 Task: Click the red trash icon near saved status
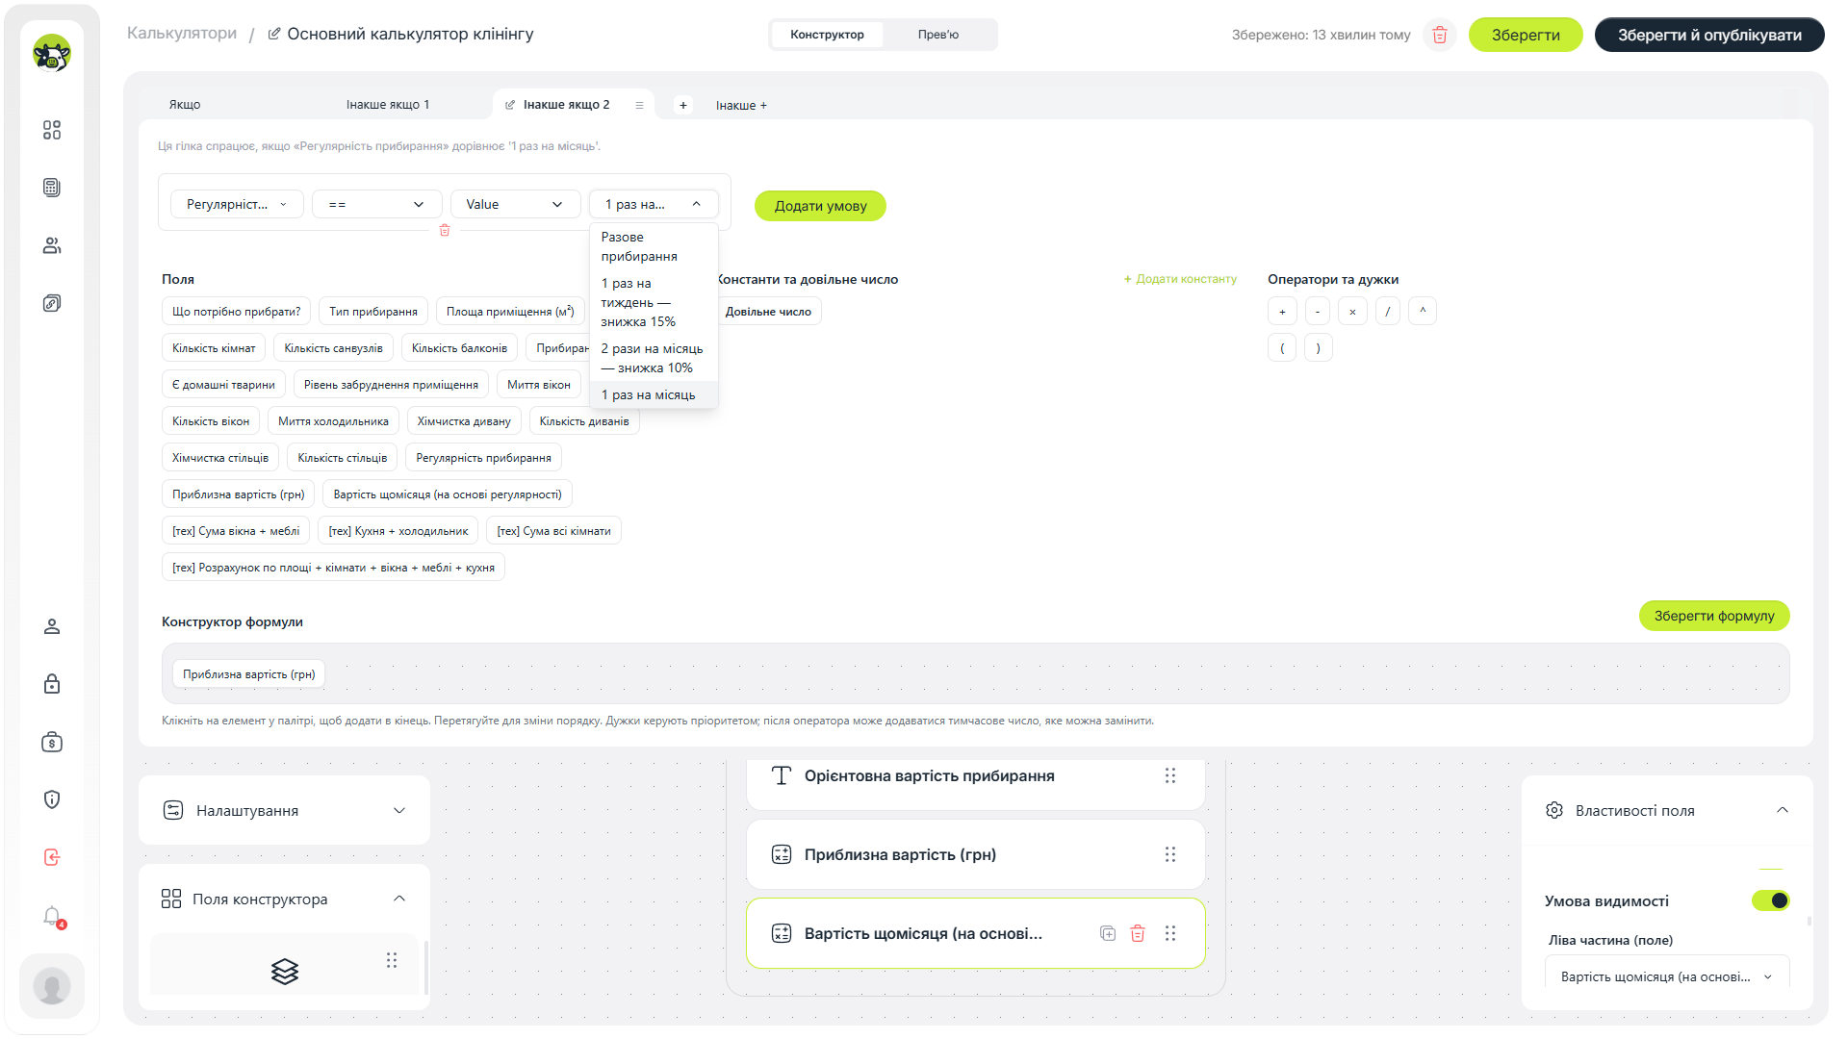pyautogui.click(x=1440, y=35)
